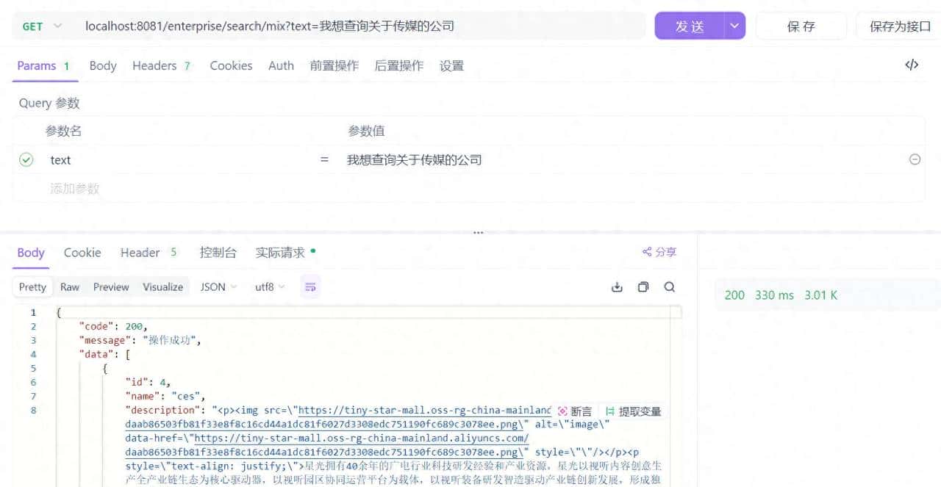Toggle word wrap icon in response viewer

pos(310,287)
